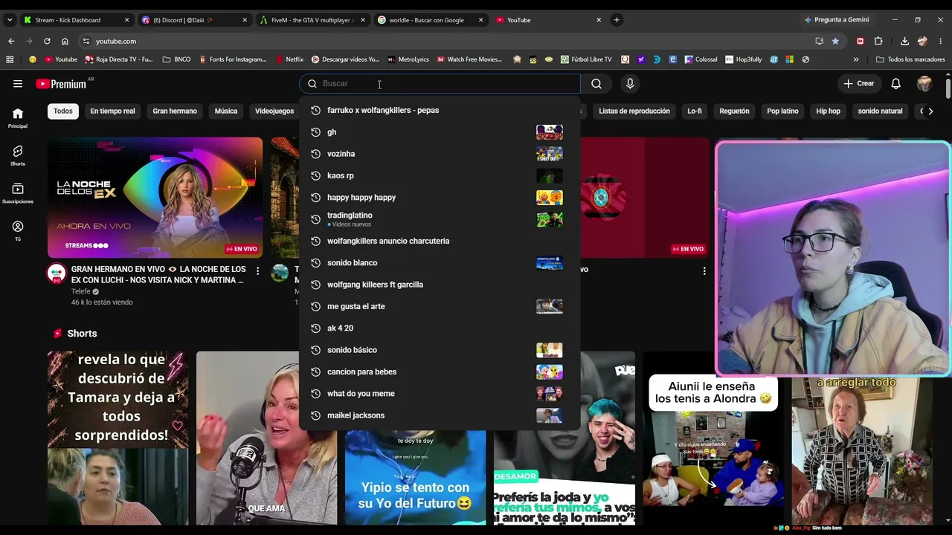
Task: Select the Todos filter chip
Action: 63,111
